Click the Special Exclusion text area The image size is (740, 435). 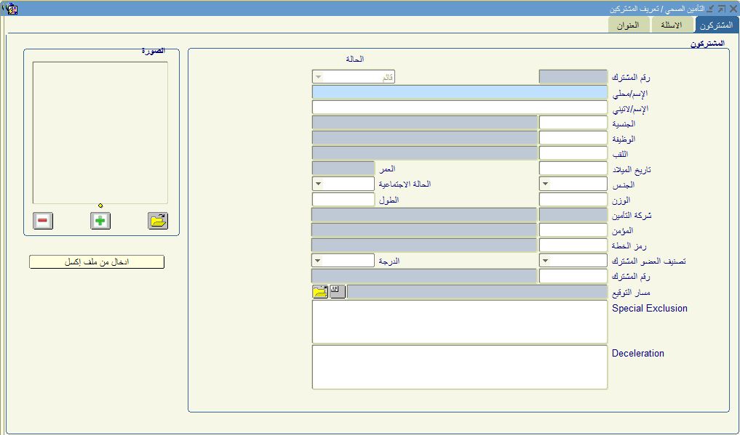459,322
